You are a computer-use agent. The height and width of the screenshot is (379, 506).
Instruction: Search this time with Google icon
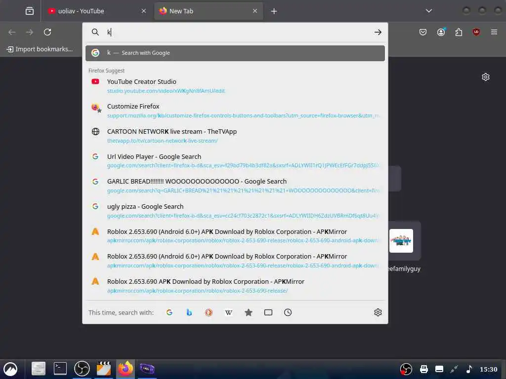[169, 312]
